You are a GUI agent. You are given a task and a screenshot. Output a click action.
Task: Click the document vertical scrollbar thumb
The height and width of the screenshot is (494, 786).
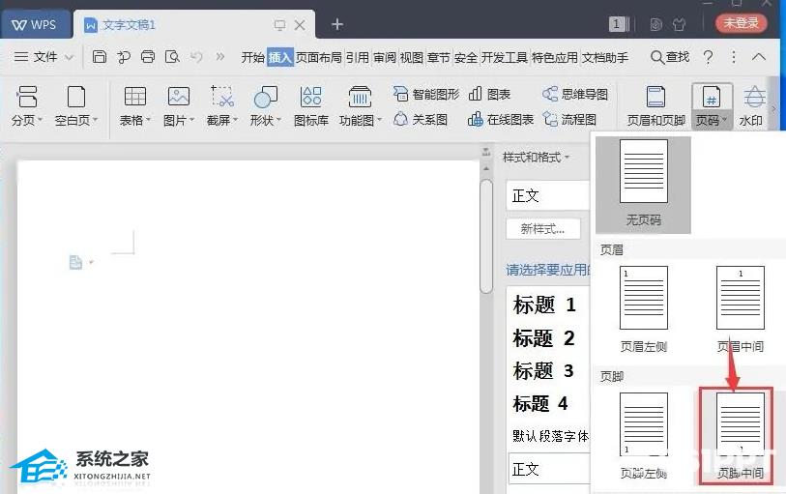tap(485, 236)
